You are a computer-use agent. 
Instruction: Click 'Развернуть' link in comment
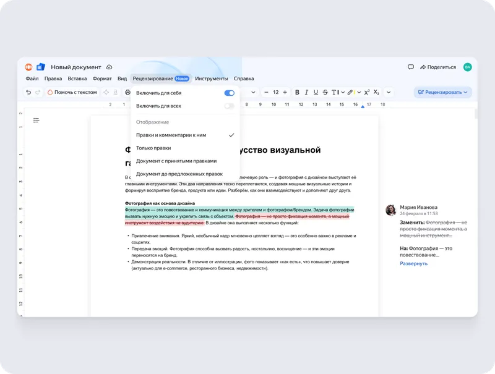(x=413, y=263)
